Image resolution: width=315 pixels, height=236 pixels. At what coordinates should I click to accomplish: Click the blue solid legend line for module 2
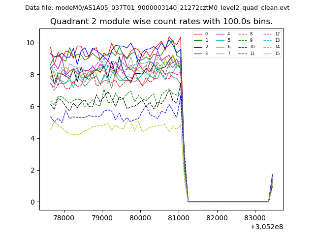pos(198,47)
